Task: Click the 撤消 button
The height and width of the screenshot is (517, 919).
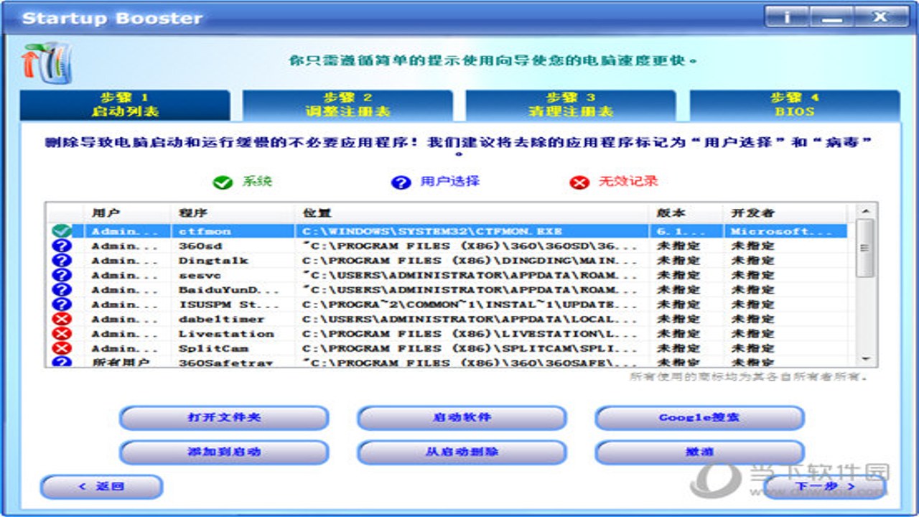Action: point(699,452)
